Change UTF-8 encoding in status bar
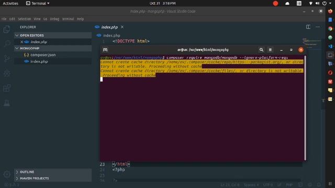 click(268, 185)
